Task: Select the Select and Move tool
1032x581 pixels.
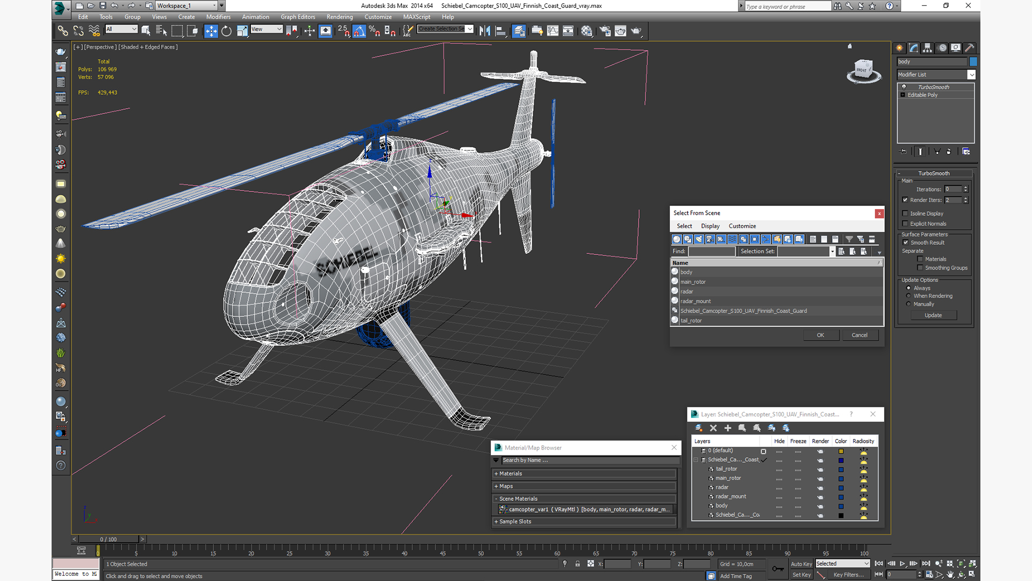Action: (x=211, y=31)
